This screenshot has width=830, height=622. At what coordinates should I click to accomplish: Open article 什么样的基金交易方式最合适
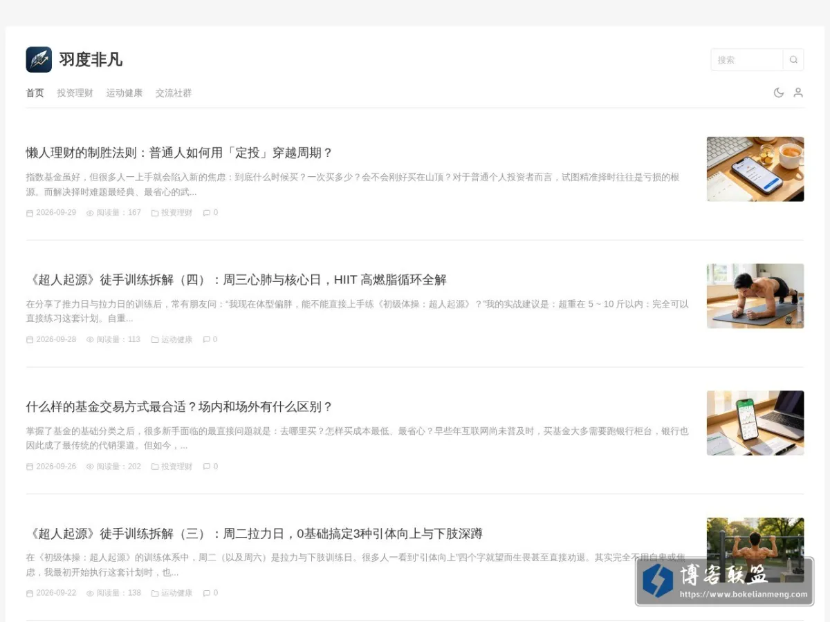coord(179,406)
